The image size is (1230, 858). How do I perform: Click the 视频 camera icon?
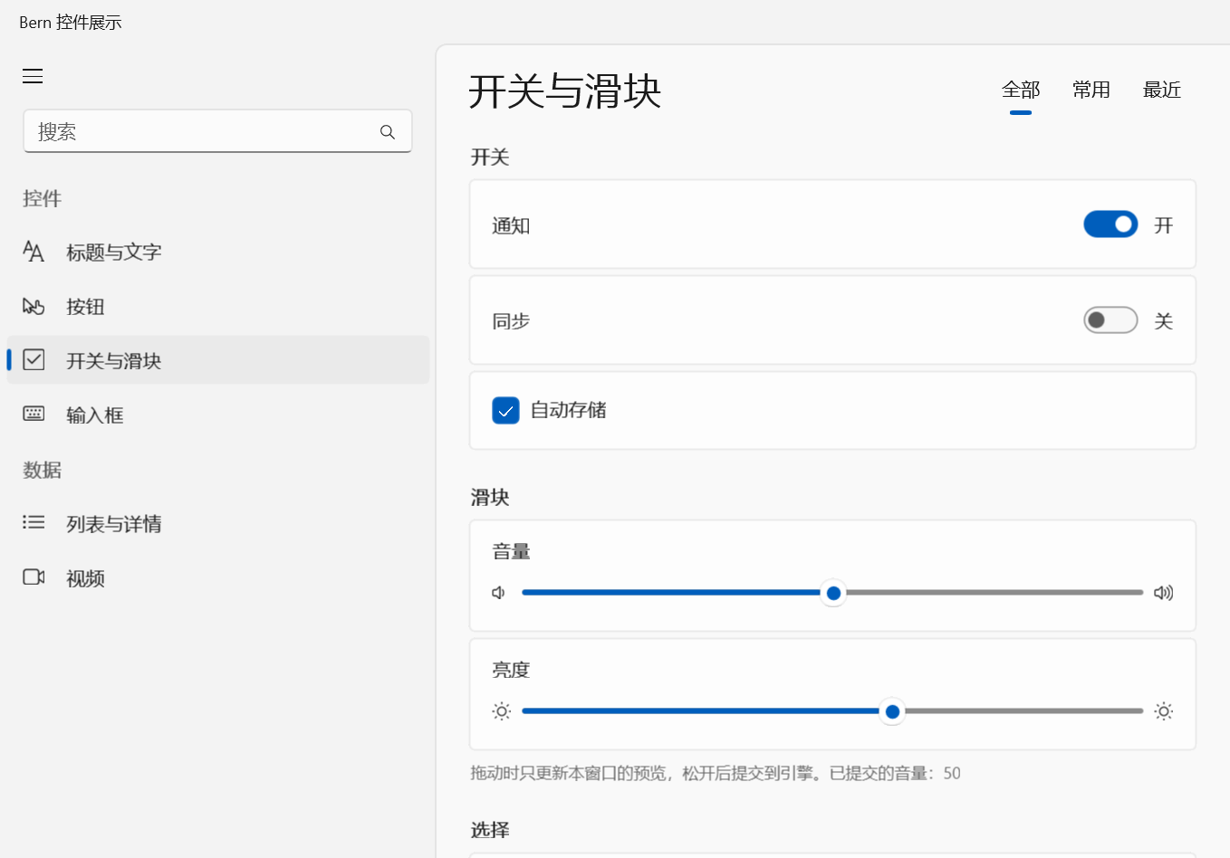(34, 577)
